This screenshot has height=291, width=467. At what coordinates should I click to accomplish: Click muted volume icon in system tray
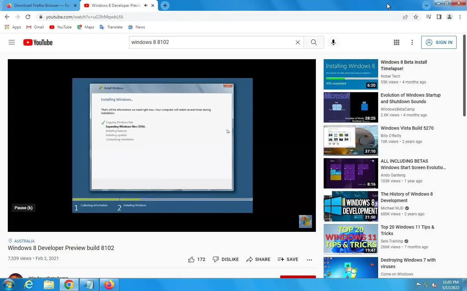tap(434, 285)
